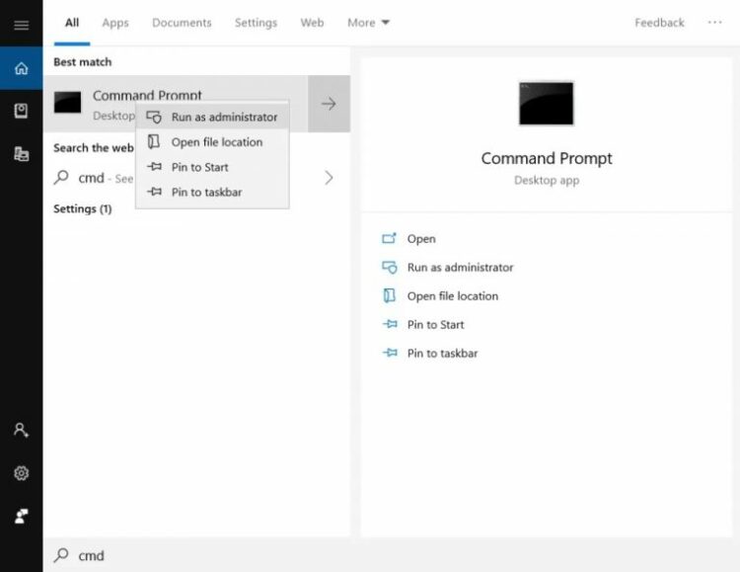The height and width of the screenshot is (572, 740).
Task: Click the folder icon beside context menu Open file location
Action: coord(154,142)
